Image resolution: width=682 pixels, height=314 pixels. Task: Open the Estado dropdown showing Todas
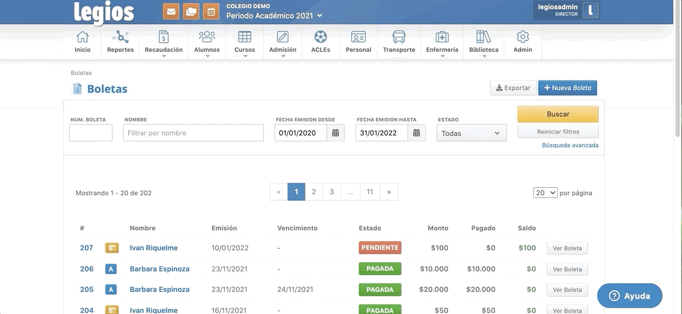coord(471,133)
